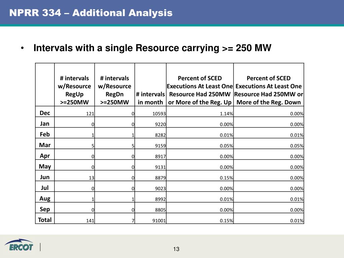
Task: Click Reg. Up 0.01% in Feb row
Action: tap(226, 135)
